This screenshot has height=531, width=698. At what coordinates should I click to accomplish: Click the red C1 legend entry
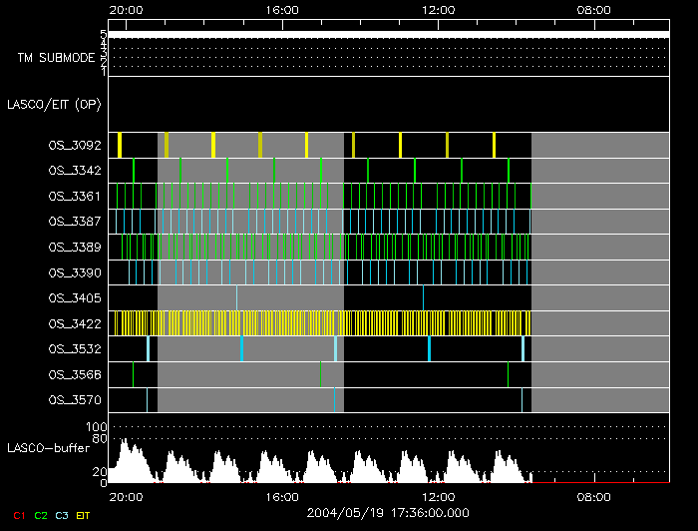[19, 514]
